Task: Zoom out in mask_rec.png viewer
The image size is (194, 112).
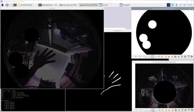Action: tap(146, 56)
